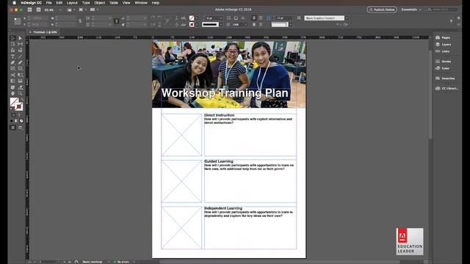This screenshot has height=264, width=470.
Task: Choose Wrap Around Bounding Box button
Action: (x=261, y=18)
